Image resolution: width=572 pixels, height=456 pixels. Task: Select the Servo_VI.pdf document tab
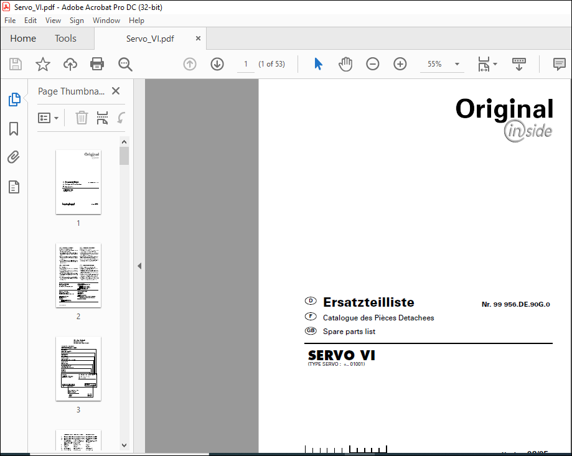(x=150, y=39)
